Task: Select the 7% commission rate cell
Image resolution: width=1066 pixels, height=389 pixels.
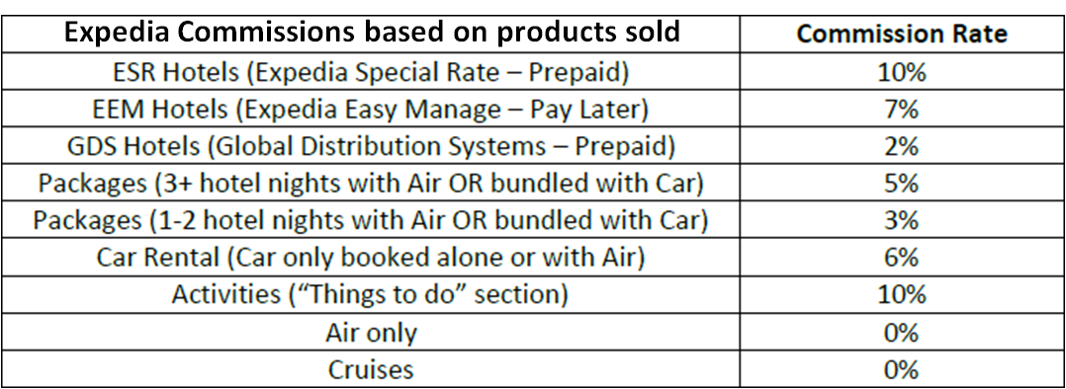Action: (x=902, y=109)
